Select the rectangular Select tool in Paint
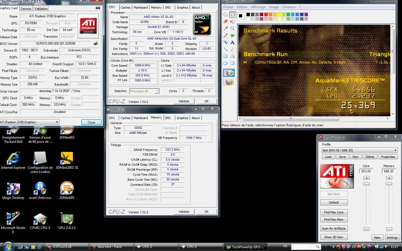Viewport: 402px width, 251px height. (233, 15)
